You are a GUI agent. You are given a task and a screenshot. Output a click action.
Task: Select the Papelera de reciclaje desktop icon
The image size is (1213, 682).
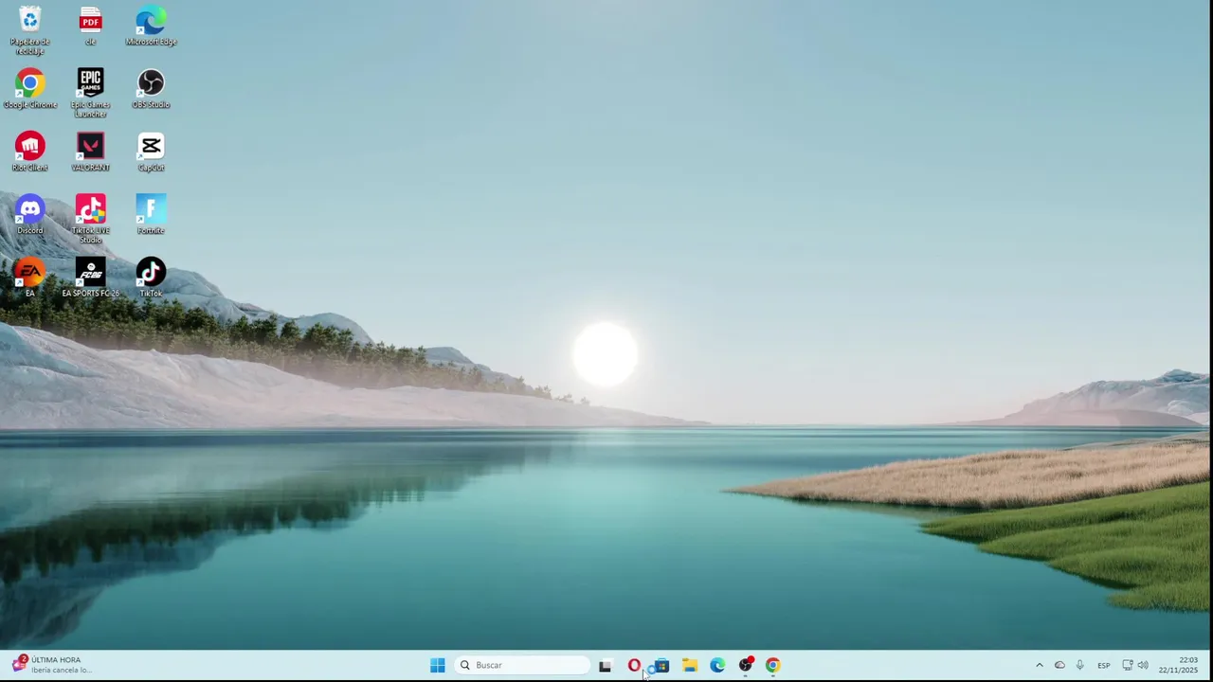[29, 29]
